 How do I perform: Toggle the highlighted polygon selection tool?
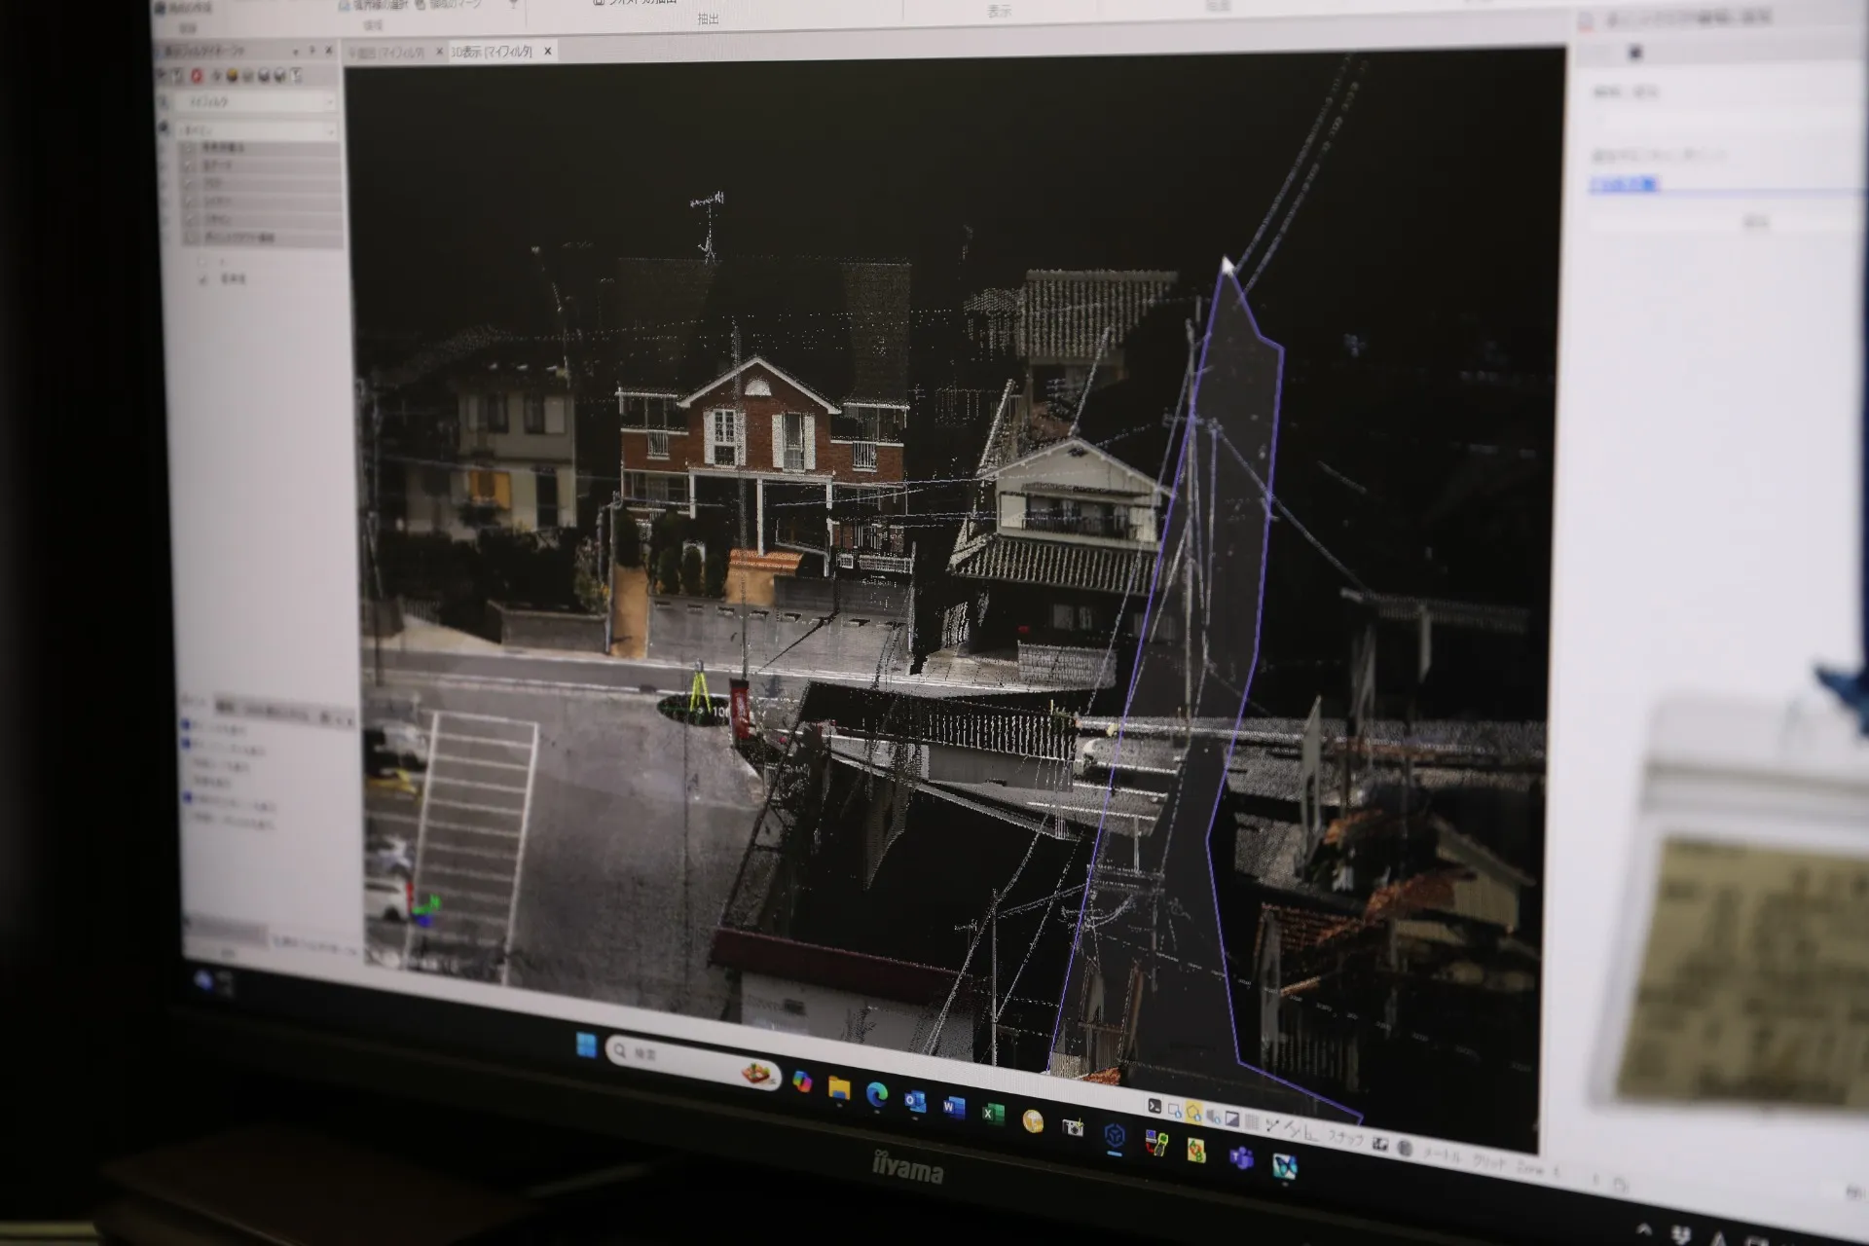click(1193, 1115)
